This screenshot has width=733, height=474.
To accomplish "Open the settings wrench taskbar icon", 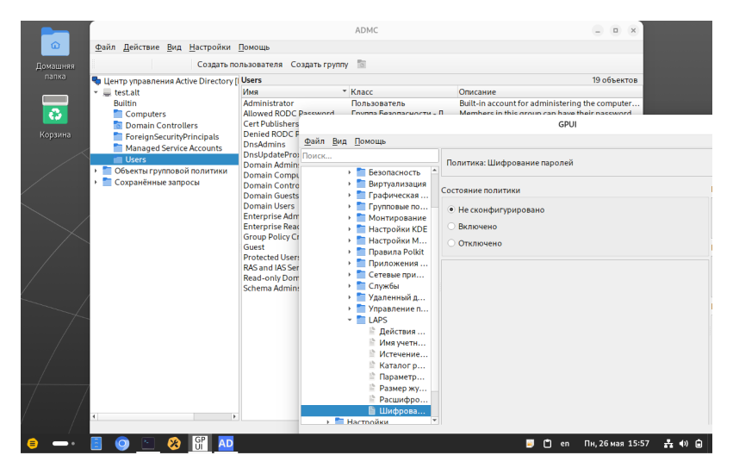I will (x=174, y=443).
